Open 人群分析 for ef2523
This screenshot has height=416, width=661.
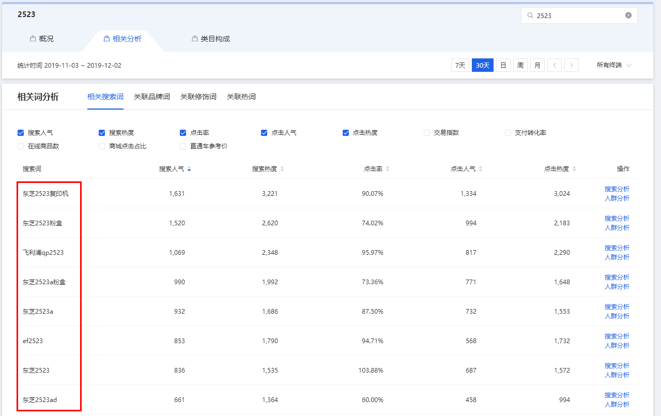tap(617, 346)
